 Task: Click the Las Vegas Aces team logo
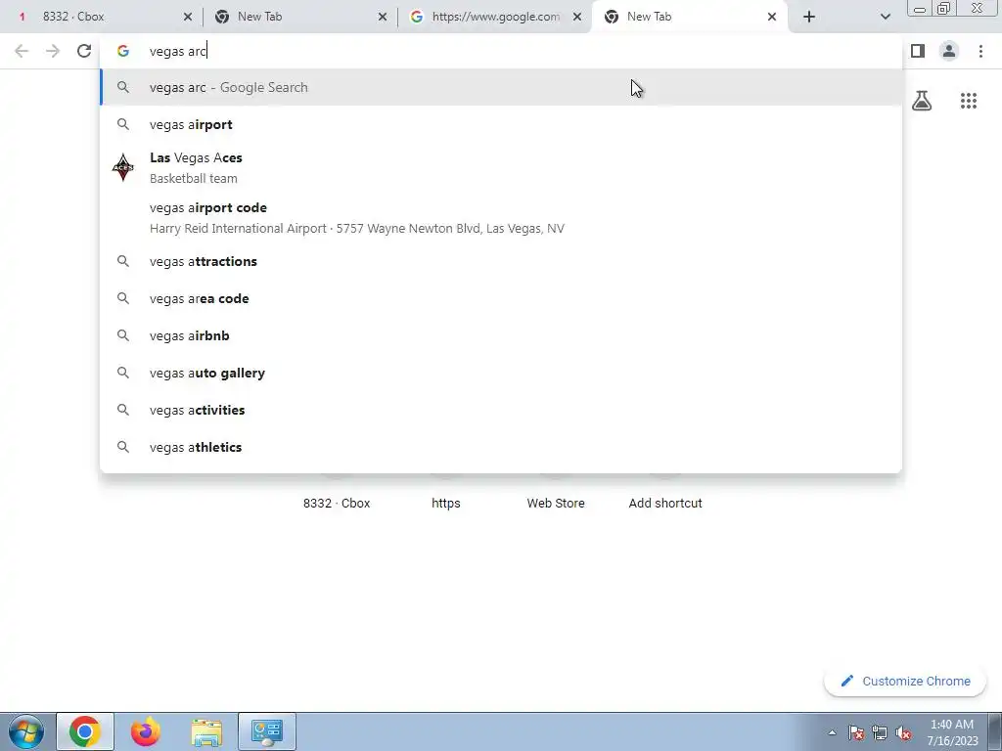pos(122,167)
